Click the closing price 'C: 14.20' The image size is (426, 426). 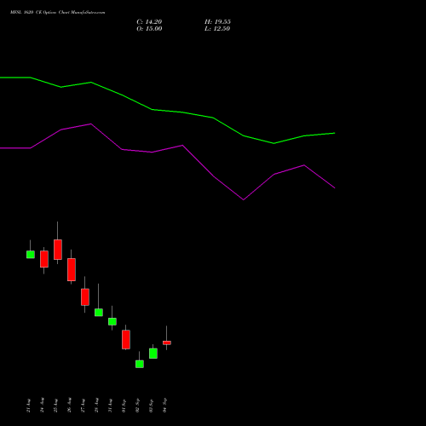(149, 22)
